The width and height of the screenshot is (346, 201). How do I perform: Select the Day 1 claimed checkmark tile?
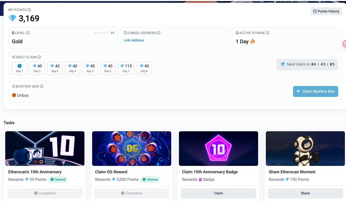coord(20,68)
